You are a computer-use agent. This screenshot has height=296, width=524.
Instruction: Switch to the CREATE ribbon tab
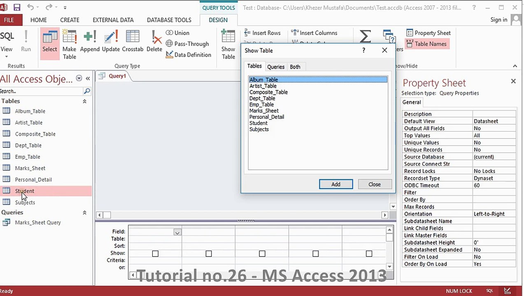pyautogui.click(x=70, y=20)
